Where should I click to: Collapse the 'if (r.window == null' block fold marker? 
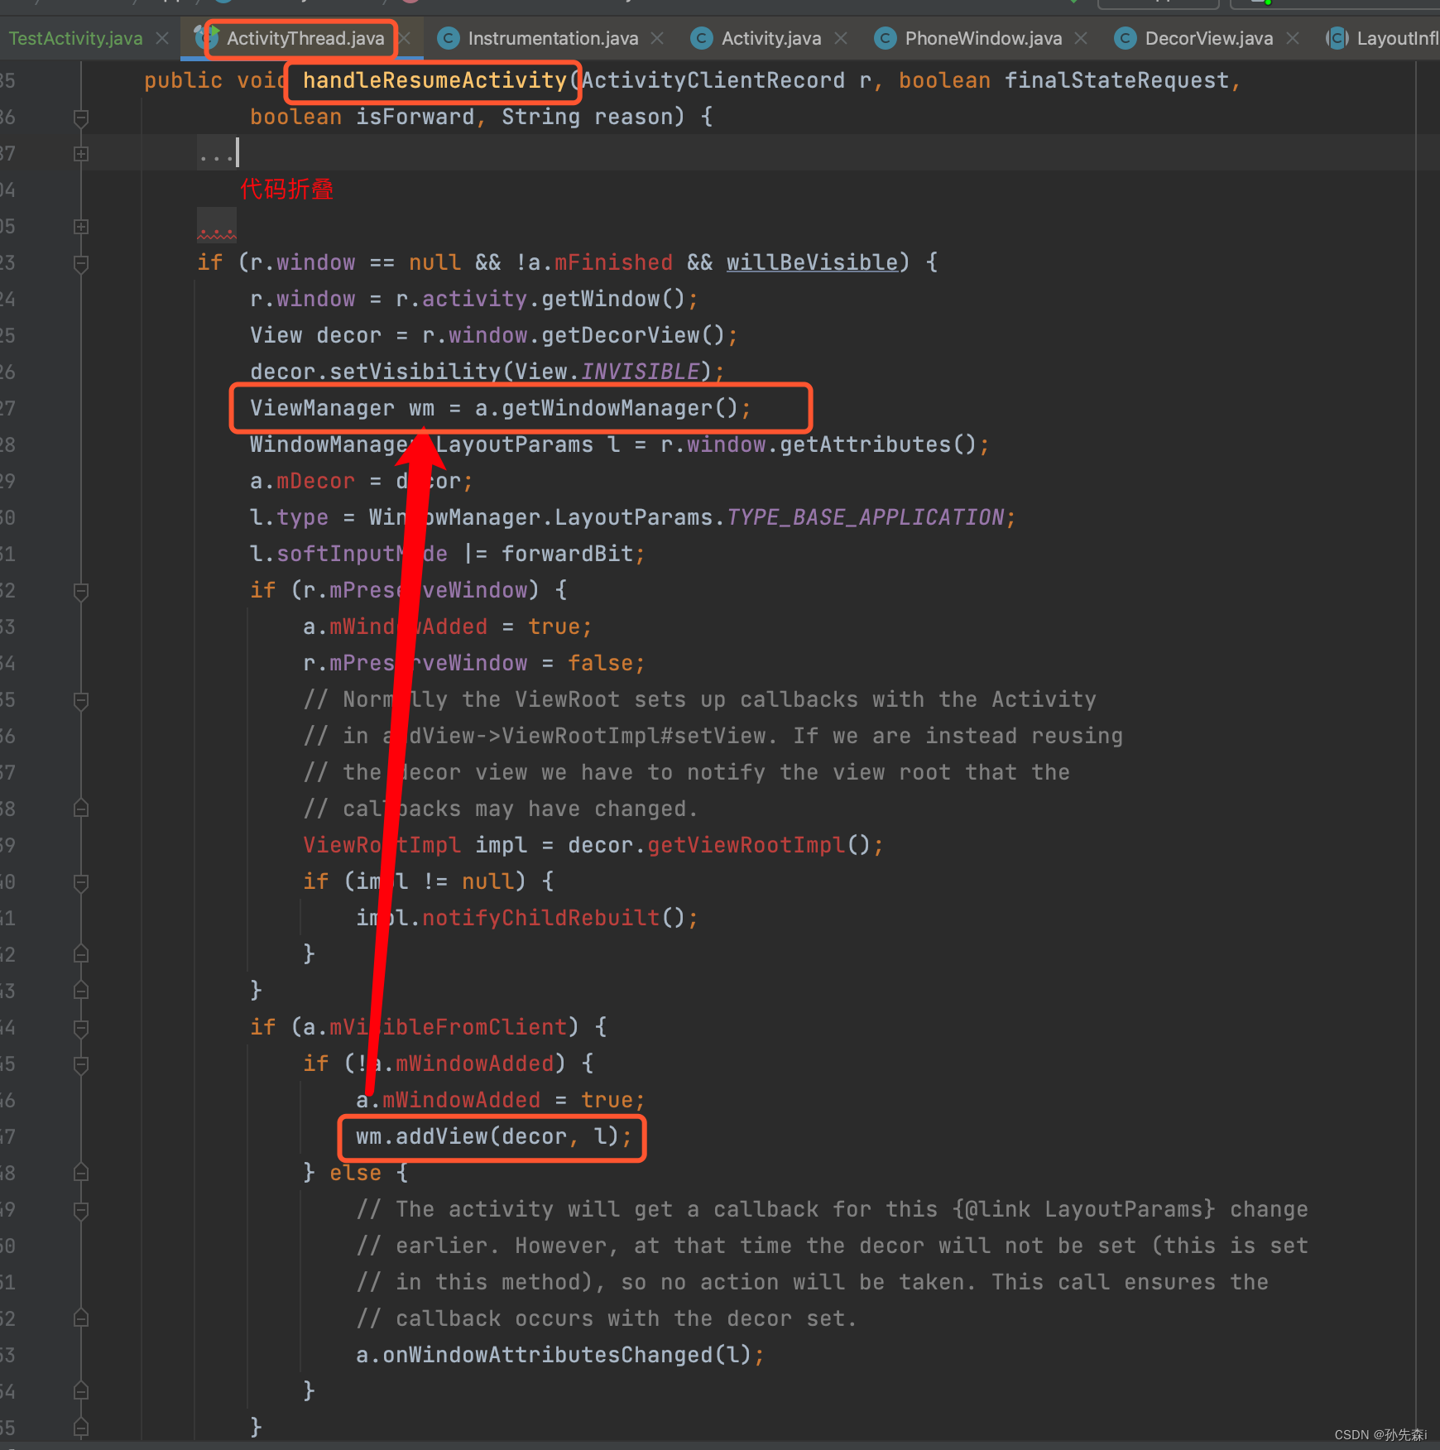(x=81, y=263)
